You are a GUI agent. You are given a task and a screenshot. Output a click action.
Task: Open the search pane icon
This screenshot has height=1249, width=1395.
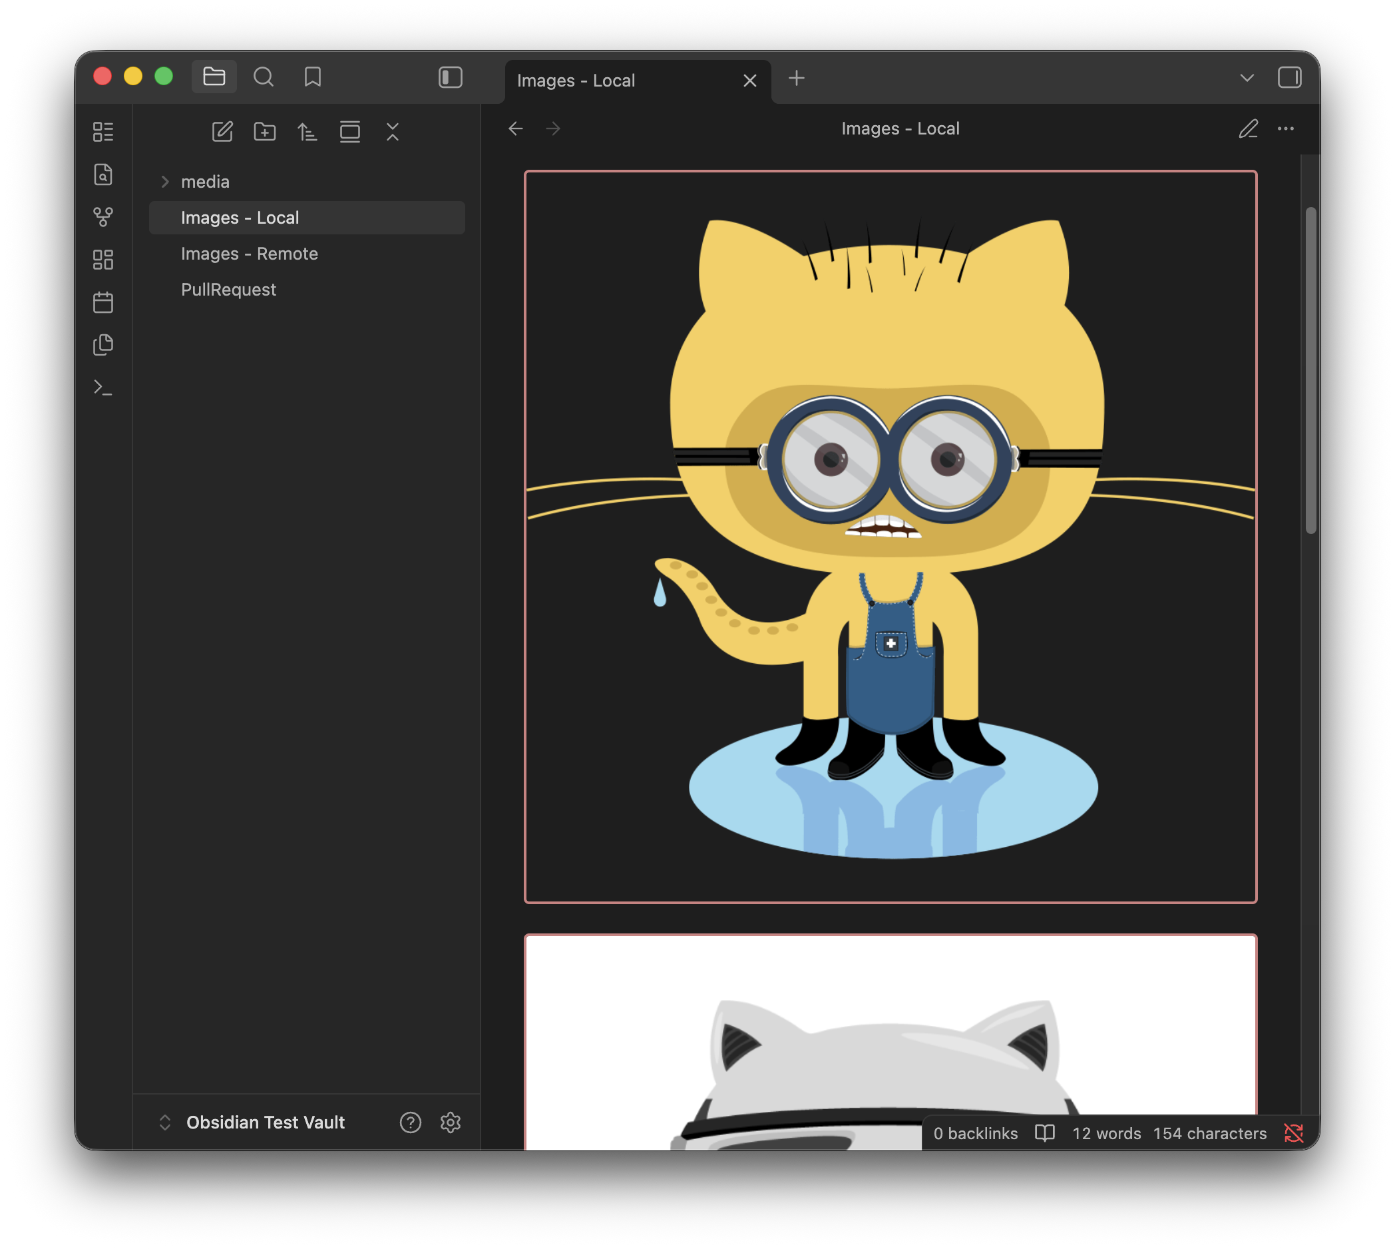coord(264,77)
